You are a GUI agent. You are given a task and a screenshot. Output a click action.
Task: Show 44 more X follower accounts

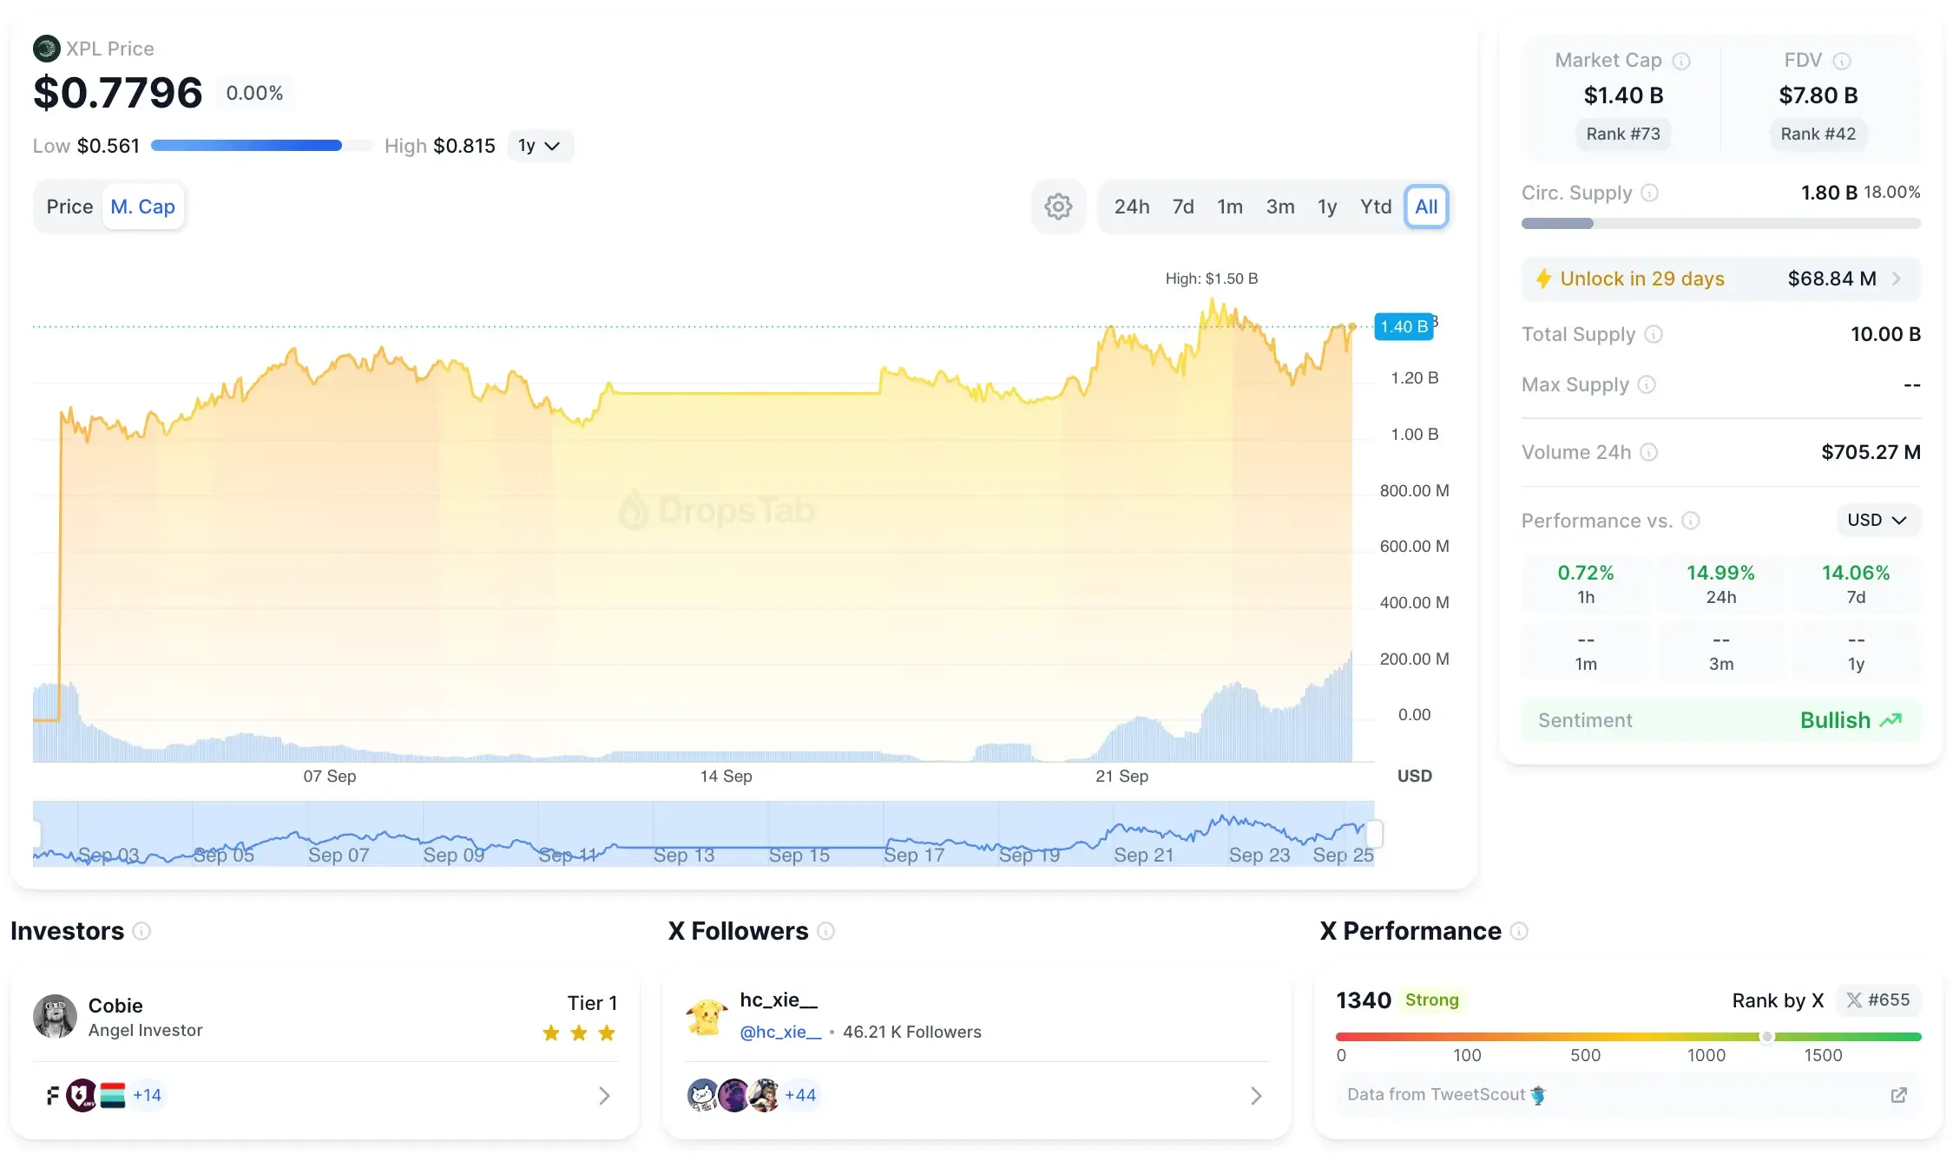click(x=800, y=1095)
